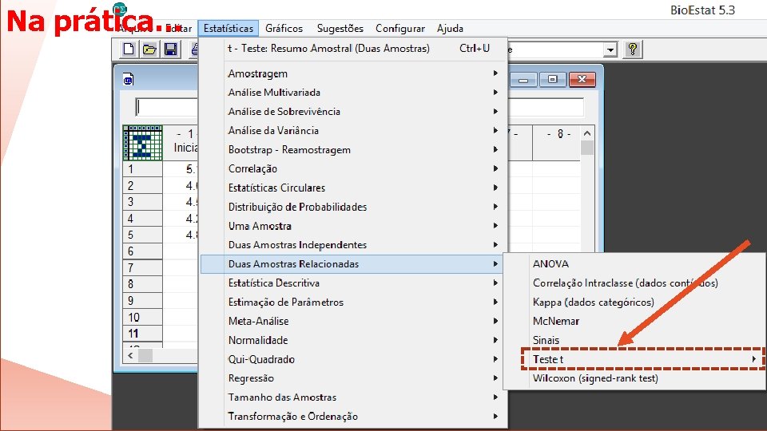
Task: Click the Open folder toolbar icon
Action: point(149,49)
